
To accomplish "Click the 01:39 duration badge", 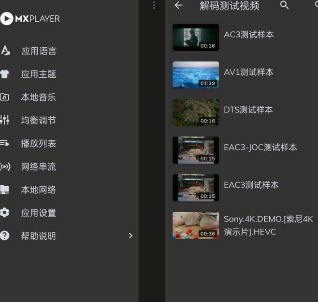I will [x=208, y=83].
